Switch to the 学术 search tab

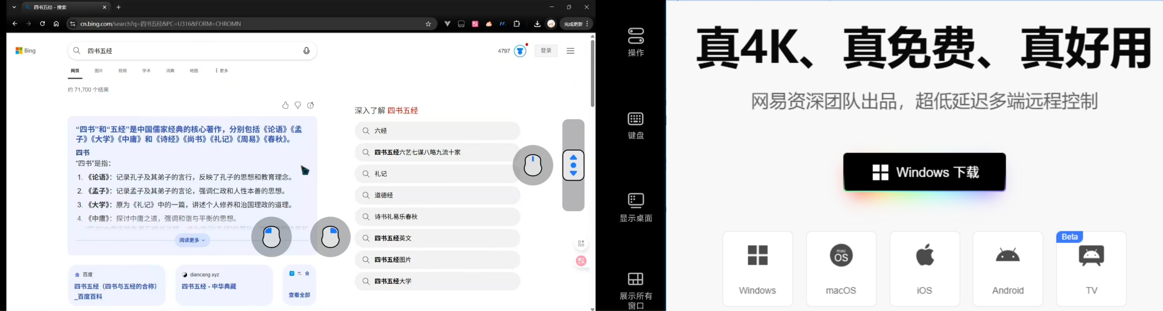click(x=146, y=71)
